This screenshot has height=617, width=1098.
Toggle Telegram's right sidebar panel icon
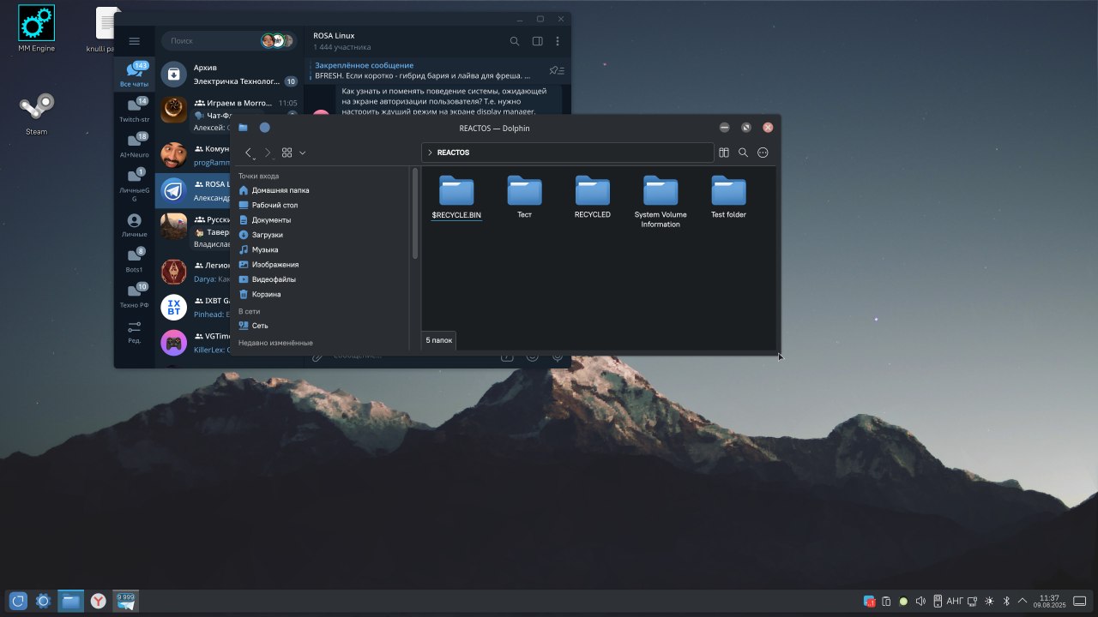pos(537,41)
